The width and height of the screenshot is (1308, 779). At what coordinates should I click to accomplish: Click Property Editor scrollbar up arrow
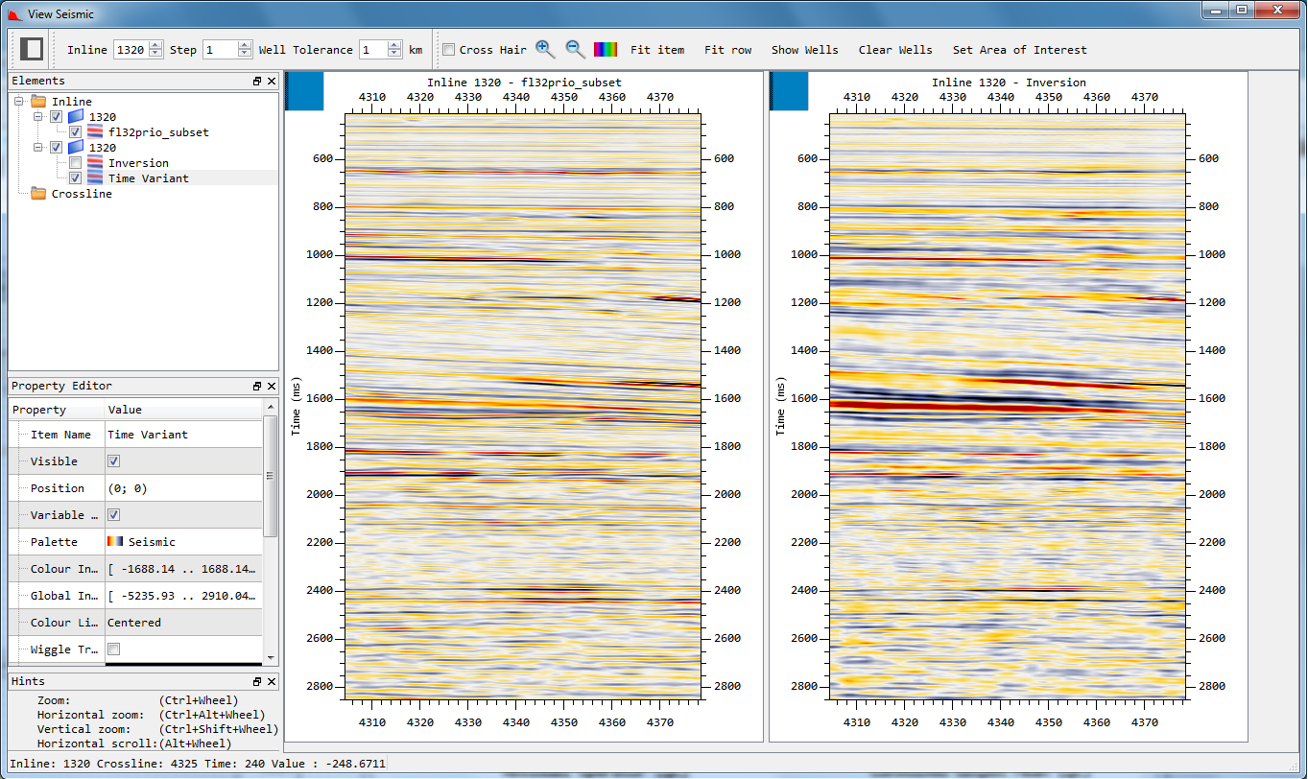(x=271, y=408)
